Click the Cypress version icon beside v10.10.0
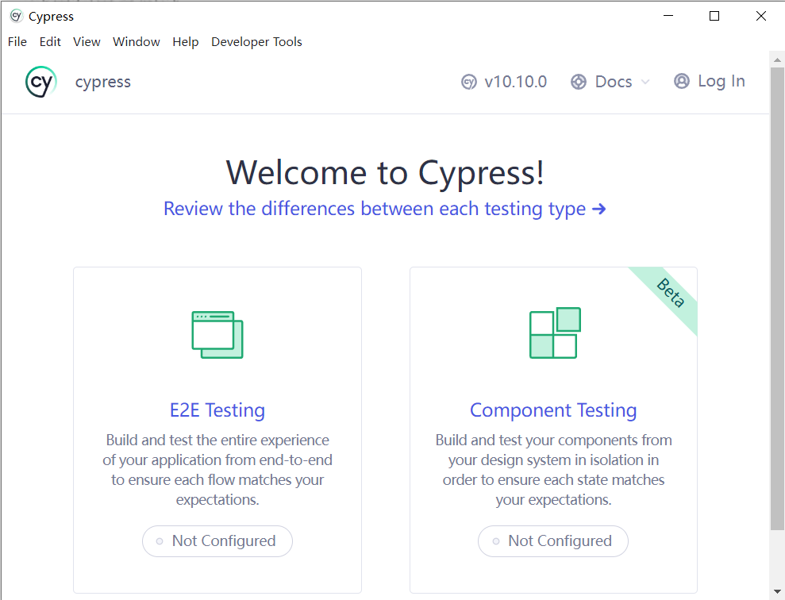 pyautogui.click(x=468, y=82)
